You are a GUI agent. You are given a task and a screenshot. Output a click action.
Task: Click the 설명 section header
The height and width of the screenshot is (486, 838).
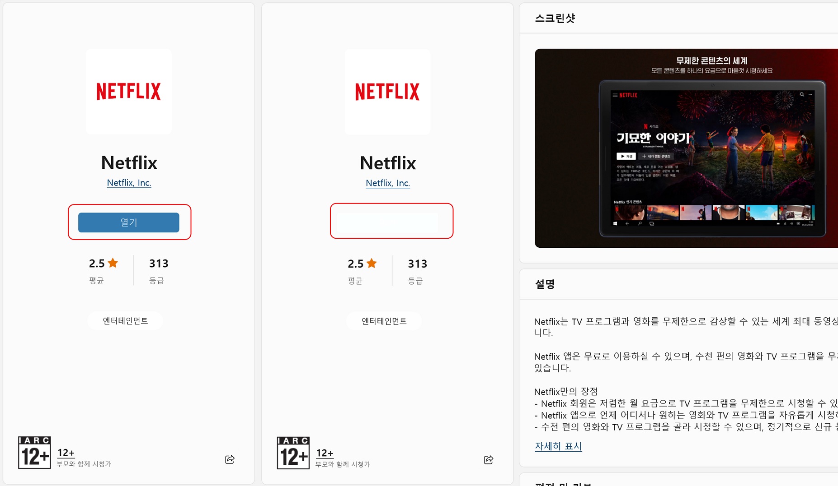click(545, 284)
